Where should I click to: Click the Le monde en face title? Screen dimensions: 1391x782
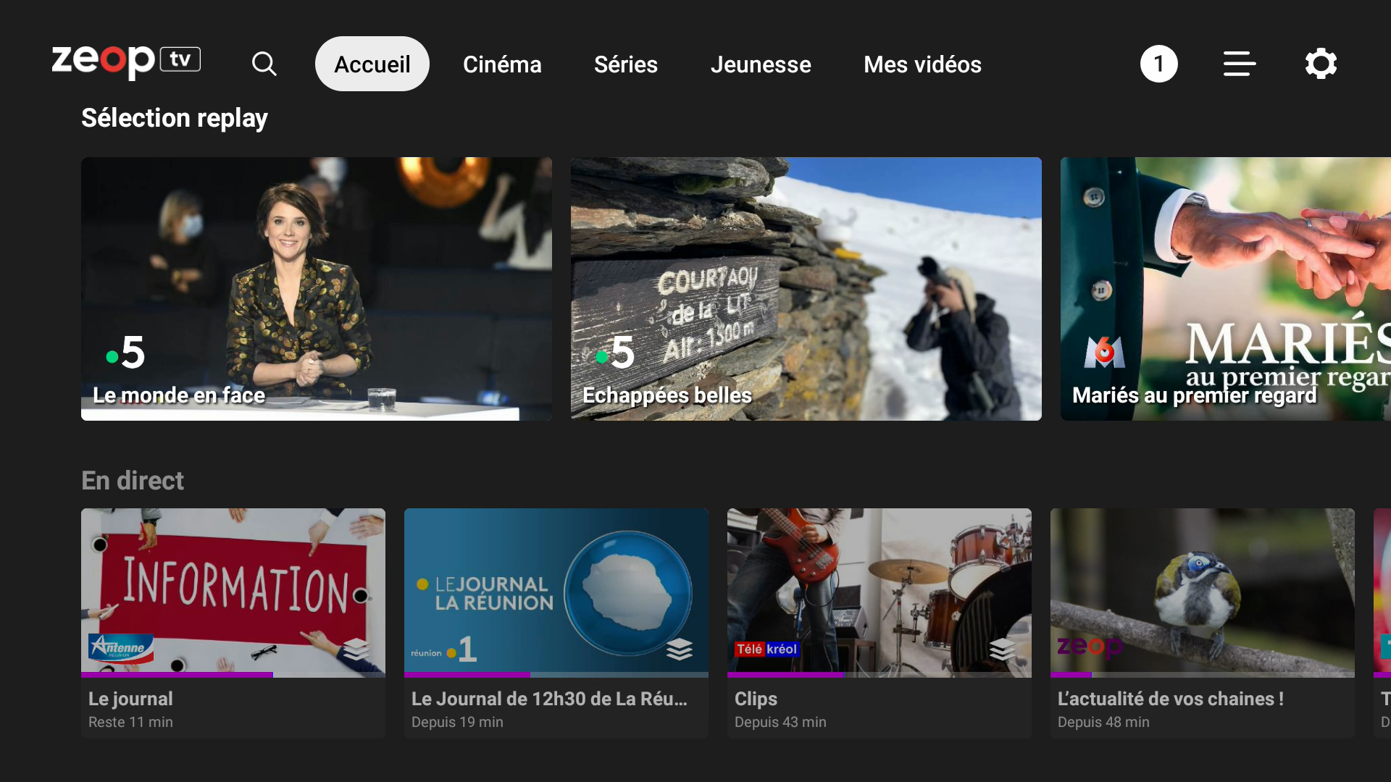[x=178, y=395]
